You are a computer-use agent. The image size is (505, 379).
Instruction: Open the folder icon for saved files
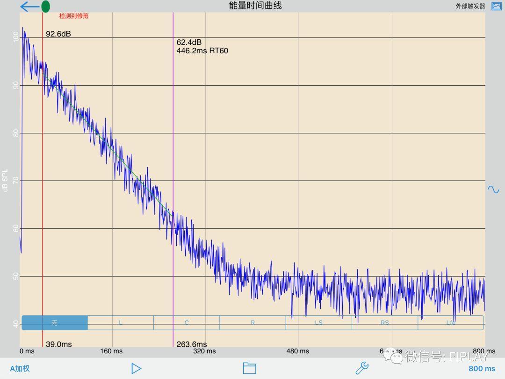(249, 368)
